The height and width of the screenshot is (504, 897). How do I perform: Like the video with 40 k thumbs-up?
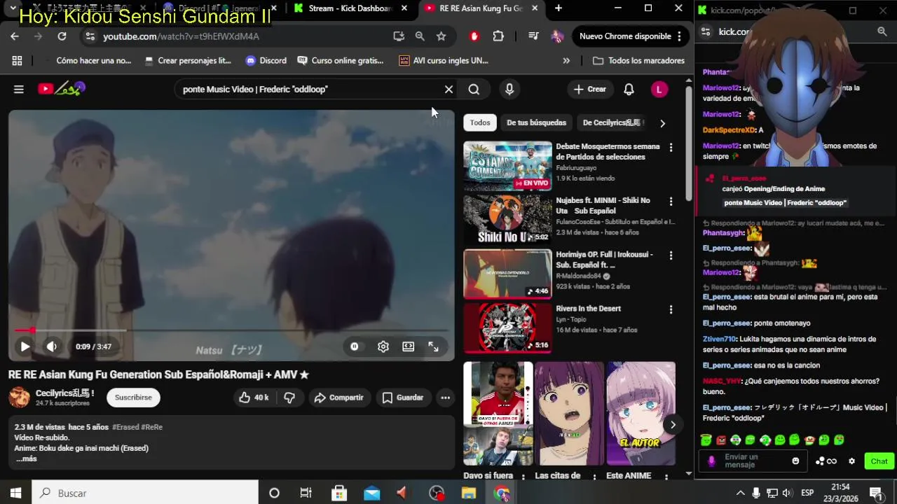254,398
